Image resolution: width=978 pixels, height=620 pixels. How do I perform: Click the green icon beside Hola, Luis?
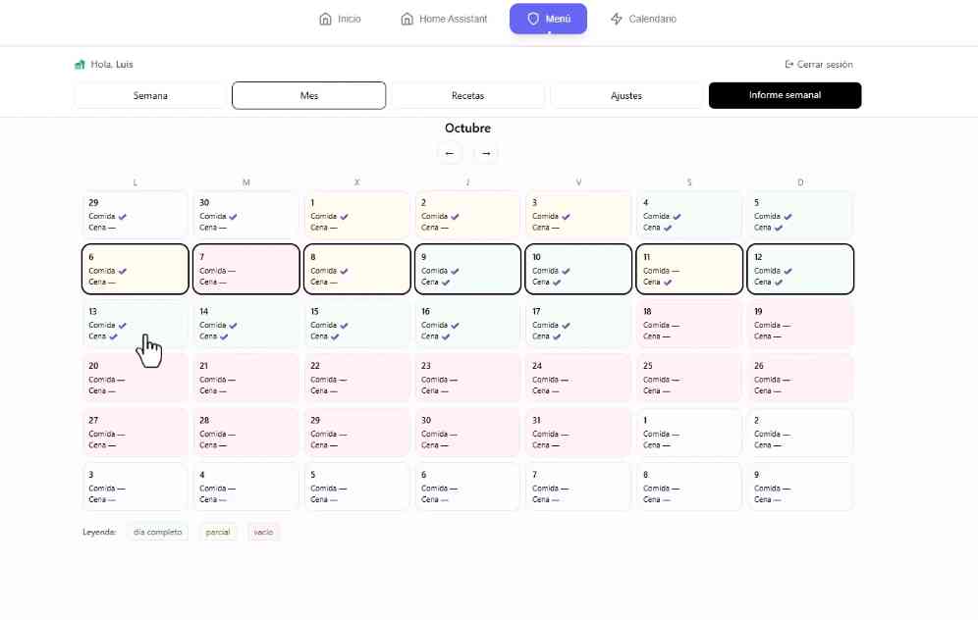(80, 65)
